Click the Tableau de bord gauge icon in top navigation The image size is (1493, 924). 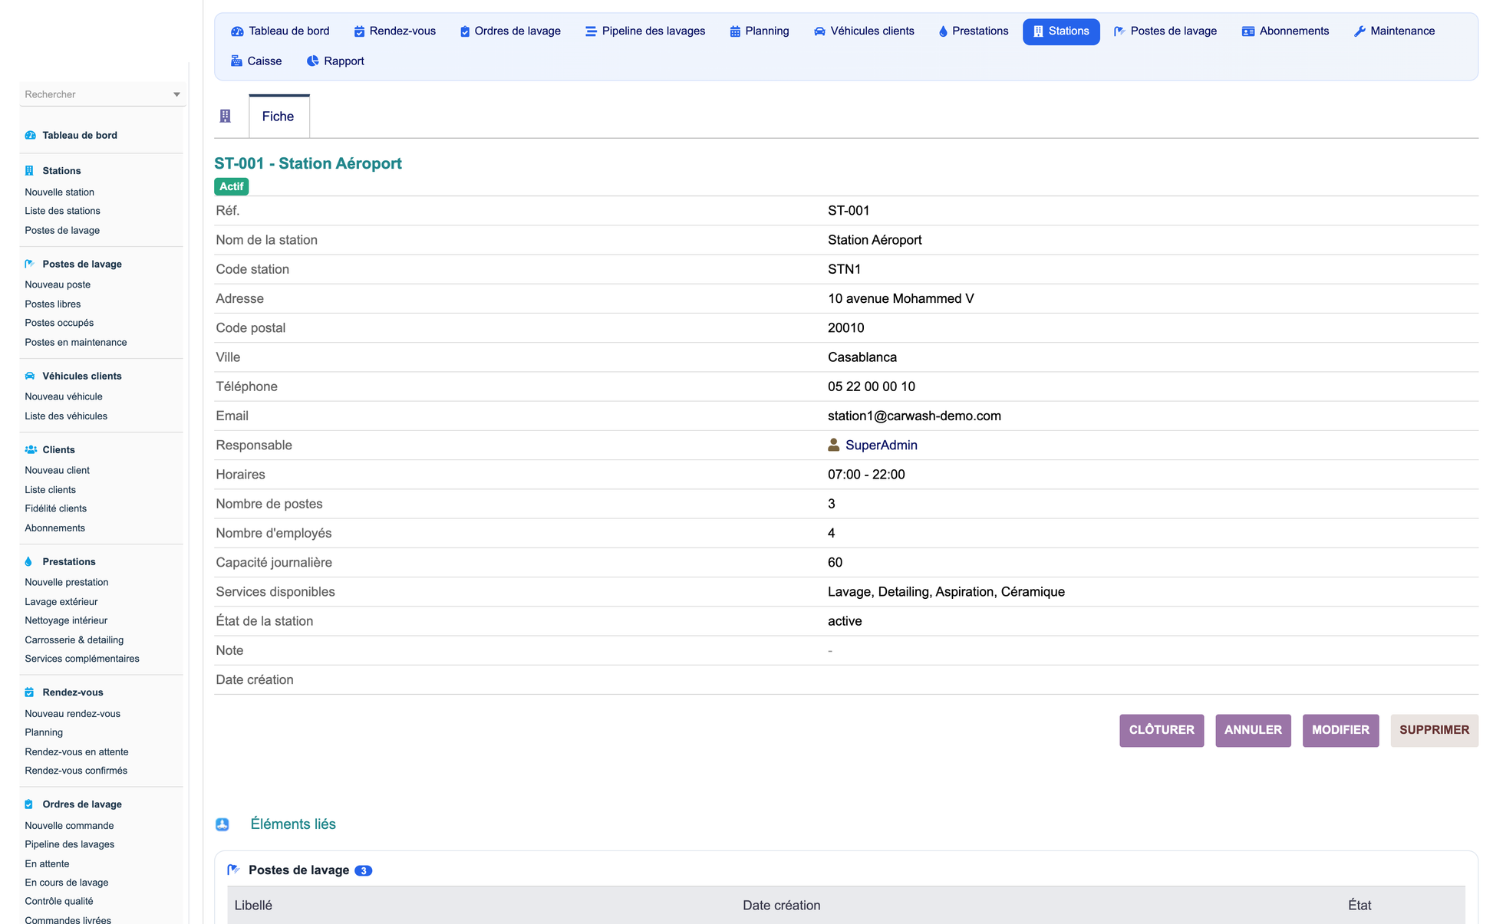237,31
